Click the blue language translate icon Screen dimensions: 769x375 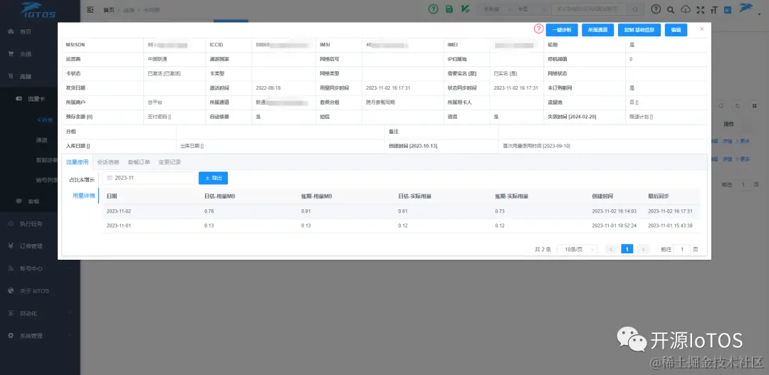pyautogui.click(x=728, y=9)
